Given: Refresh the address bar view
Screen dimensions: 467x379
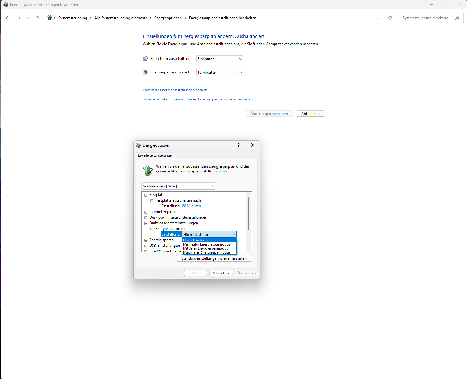Looking at the screenshot, I should 390,18.
